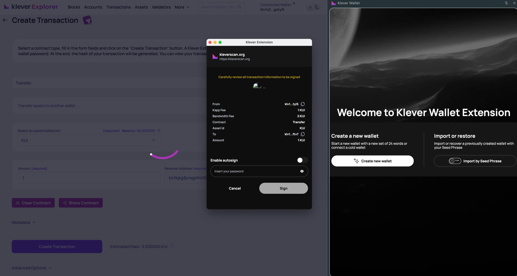Viewport: 517px width, 276px height.
Task: Open the Assets page
Action: 141,7
